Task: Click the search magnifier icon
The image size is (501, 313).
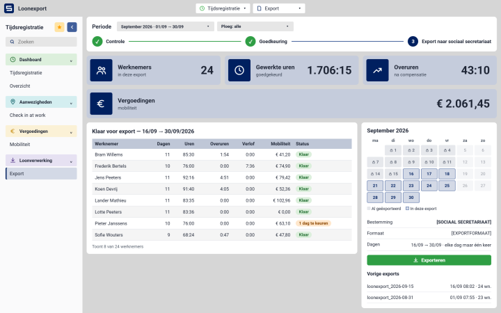Action: tap(12, 42)
